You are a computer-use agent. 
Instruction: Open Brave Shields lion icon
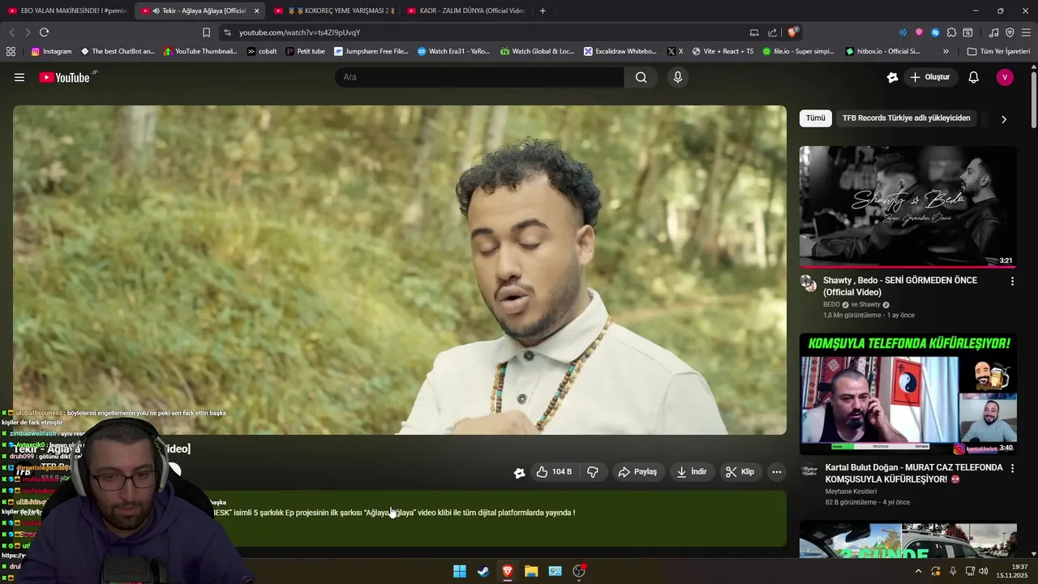click(792, 32)
